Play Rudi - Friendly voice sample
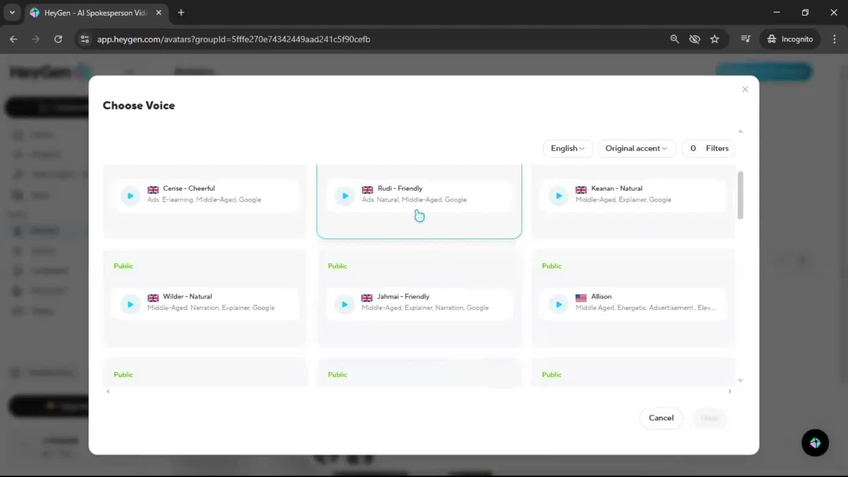848x477 pixels. [345, 196]
